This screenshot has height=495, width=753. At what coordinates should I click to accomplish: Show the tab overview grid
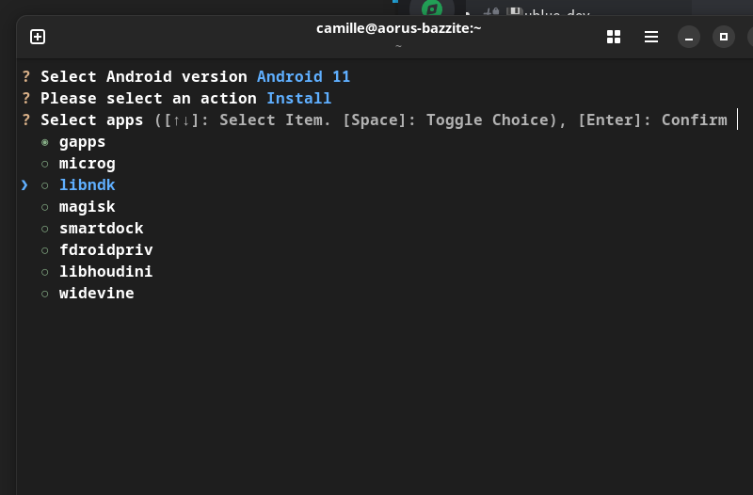[x=614, y=37]
